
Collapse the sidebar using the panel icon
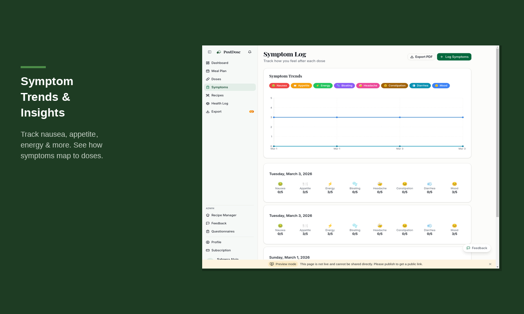210,52
